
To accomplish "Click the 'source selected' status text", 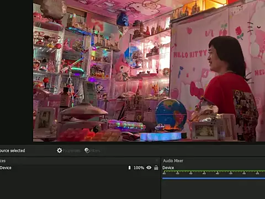I will 12,150.
